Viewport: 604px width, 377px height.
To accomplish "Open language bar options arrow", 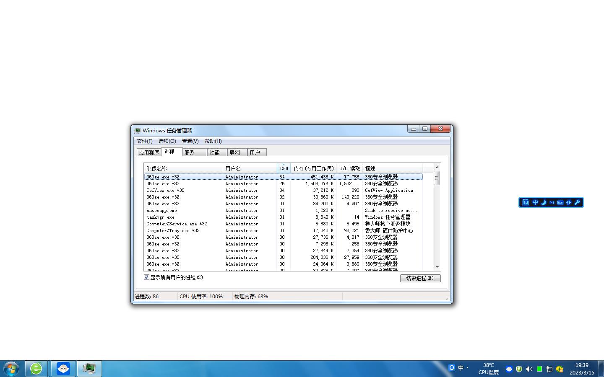I will click(x=467, y=368).
